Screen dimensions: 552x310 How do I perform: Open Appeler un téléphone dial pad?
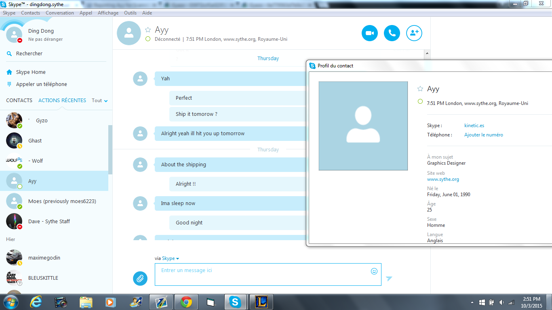(x=42, y=84)
